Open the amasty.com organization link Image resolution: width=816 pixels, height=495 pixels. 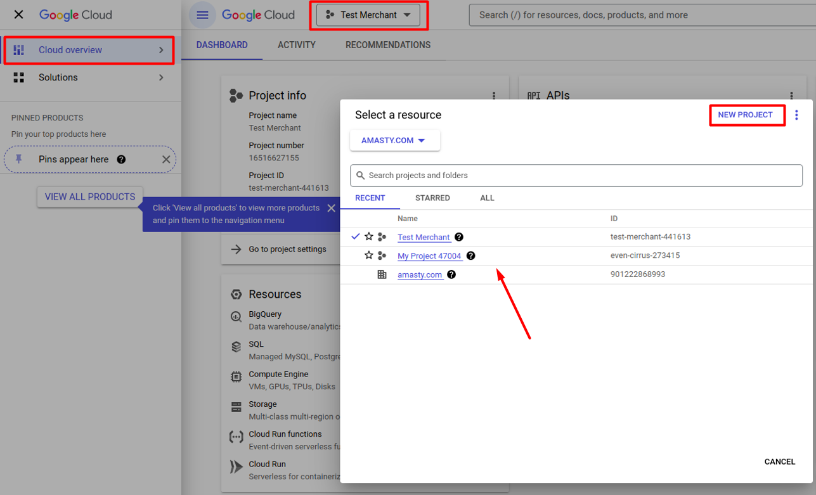point(420,275)
